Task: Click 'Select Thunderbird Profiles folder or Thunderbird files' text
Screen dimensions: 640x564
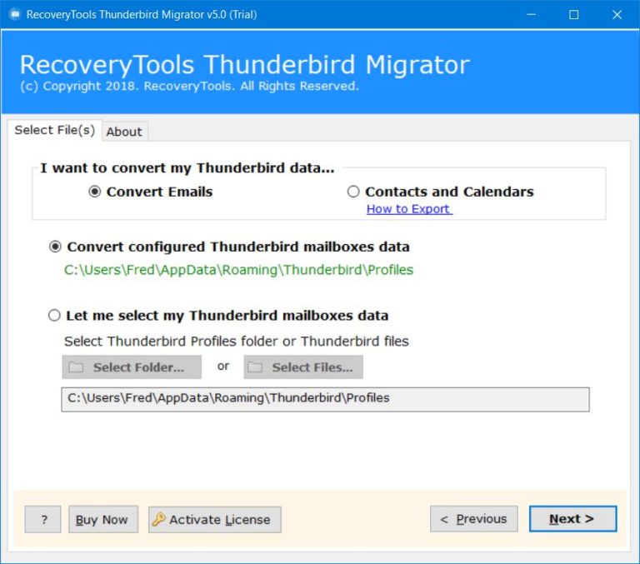Action: click(237, 341)
